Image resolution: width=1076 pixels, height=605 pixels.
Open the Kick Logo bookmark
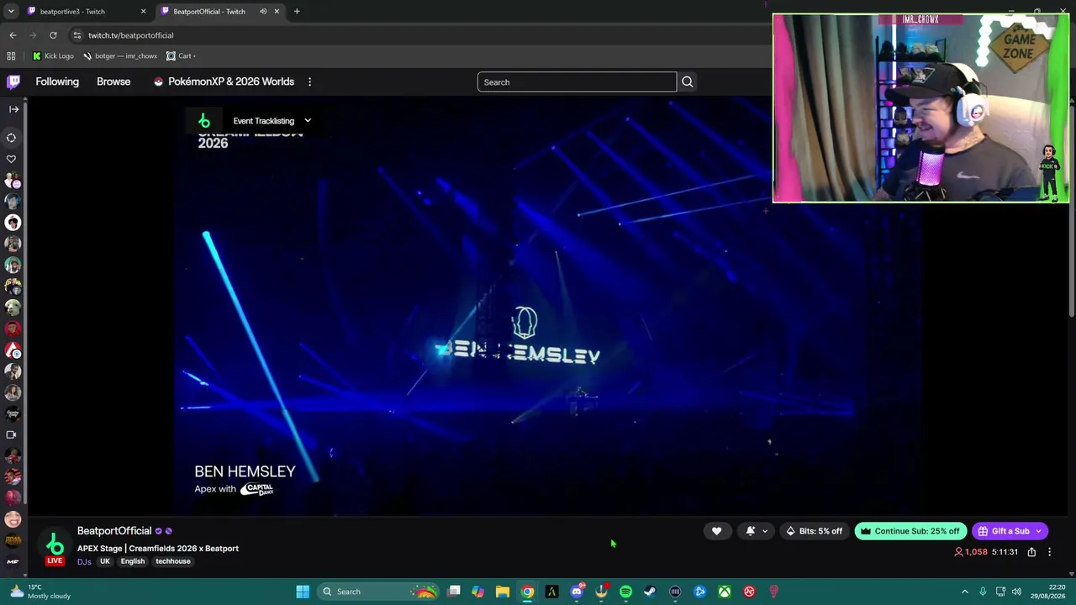click(53, 55)
